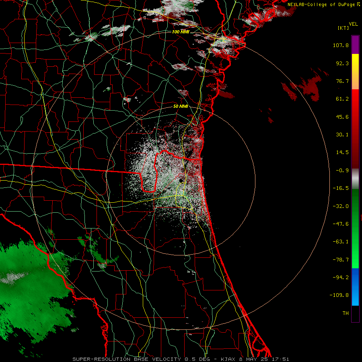Click the 100 NMI range ring label
The width and height of the screenshot is (362, 362).
pos(181,32)
